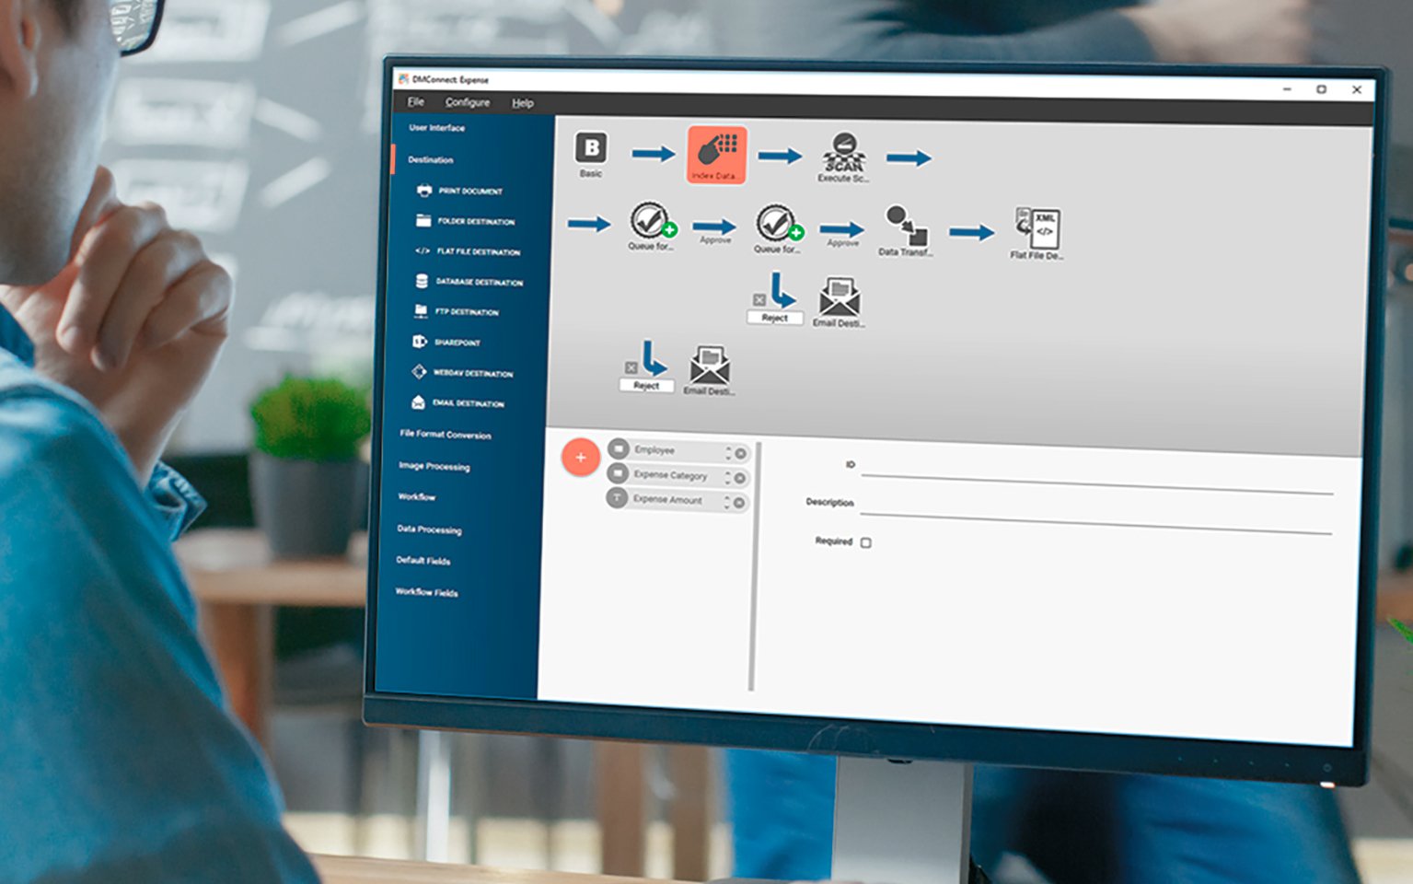Enable the Required checkbox
1413x884 pixels.
tap(863, 543)
